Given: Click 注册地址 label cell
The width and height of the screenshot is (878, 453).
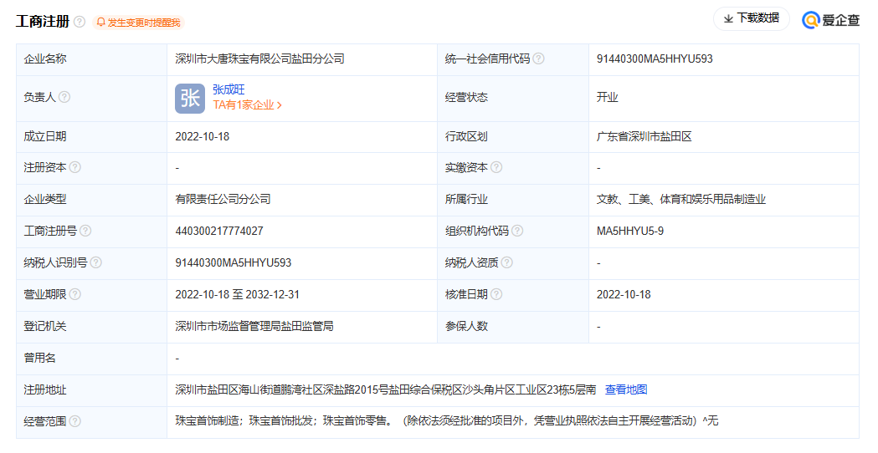Looking at the screenshot, I should [x=92, y=390].
